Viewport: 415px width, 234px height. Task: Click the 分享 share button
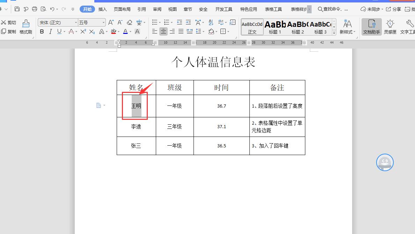pyautogui.click(x=393, y=9)
